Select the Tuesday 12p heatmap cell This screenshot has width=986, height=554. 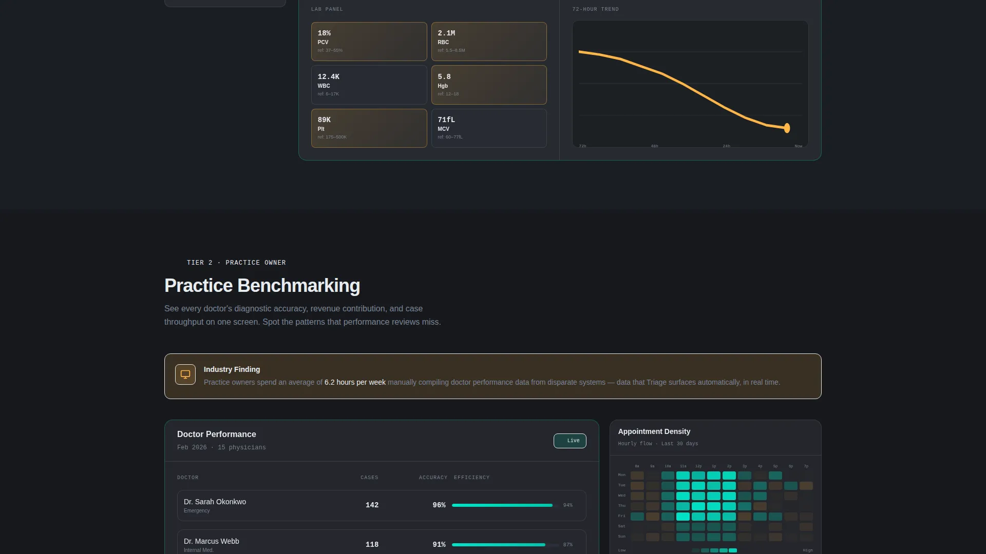pyautogui.click(x=698, y=486)
